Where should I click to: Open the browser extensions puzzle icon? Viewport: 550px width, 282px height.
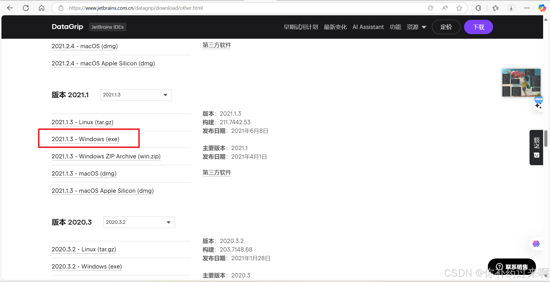[x=478, y=8]
